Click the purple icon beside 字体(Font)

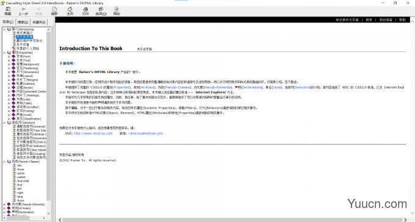pyautogui.click(x=13, y=56)
